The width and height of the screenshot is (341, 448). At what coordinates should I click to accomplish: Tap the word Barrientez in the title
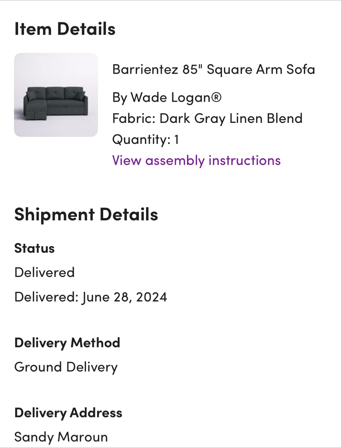point(145,69)
